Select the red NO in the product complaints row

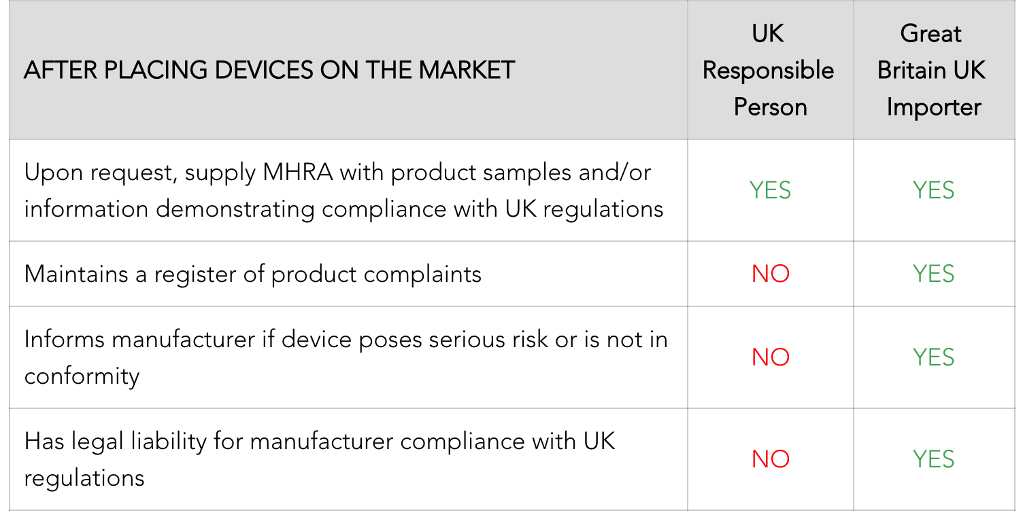click(770, 274)
